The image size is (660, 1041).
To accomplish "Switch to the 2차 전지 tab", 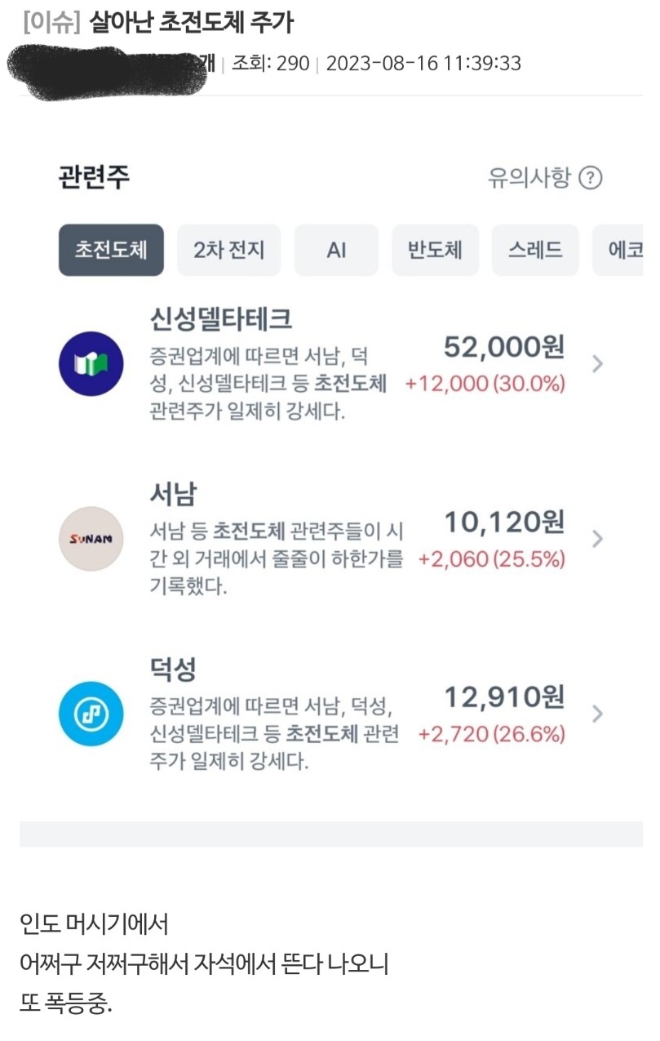I will pos(229,250).
